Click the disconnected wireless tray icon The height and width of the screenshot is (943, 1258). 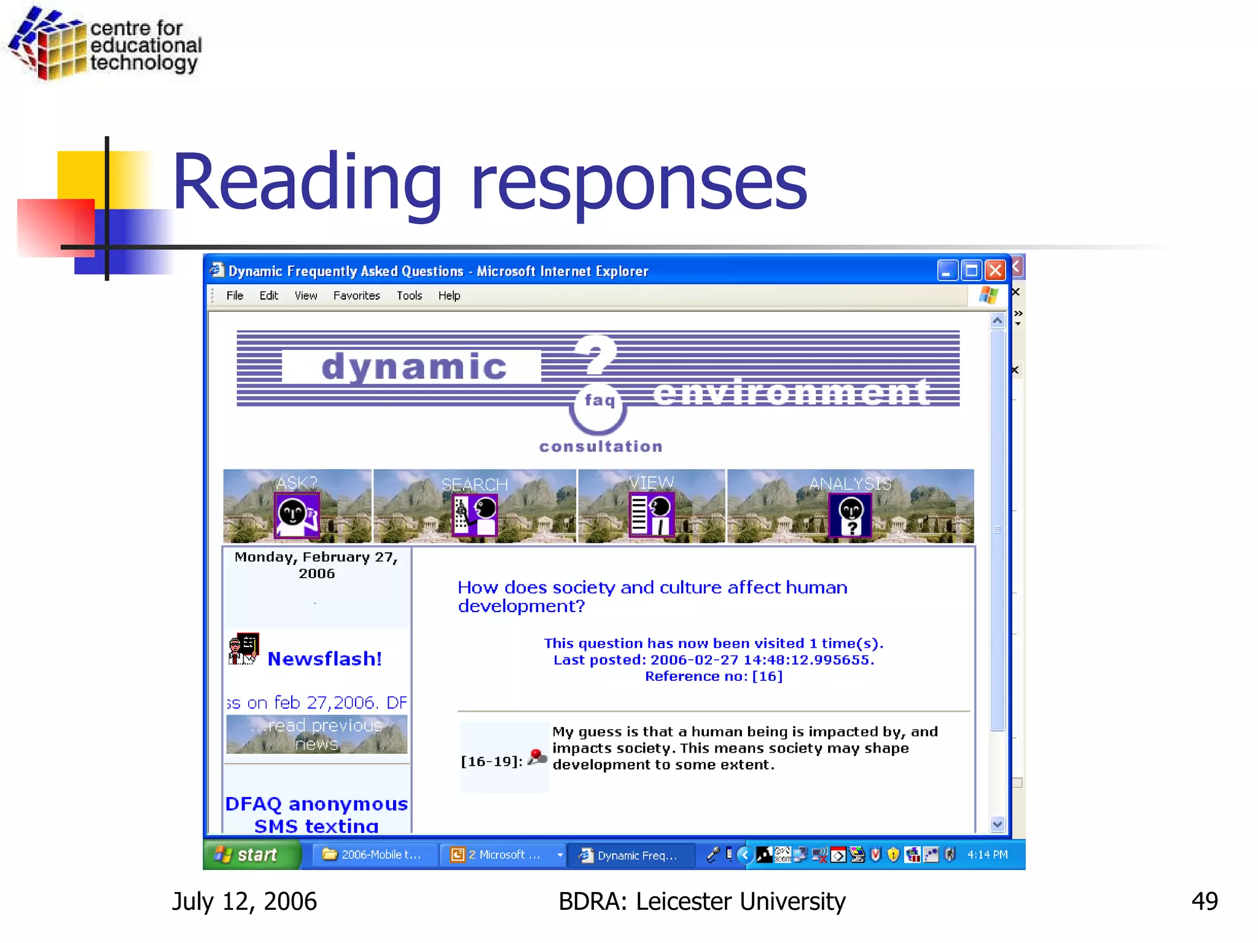tap(820, 855)
